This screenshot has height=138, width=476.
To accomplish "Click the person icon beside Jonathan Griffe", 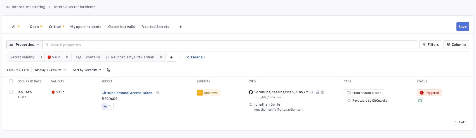I will [251, 104].
